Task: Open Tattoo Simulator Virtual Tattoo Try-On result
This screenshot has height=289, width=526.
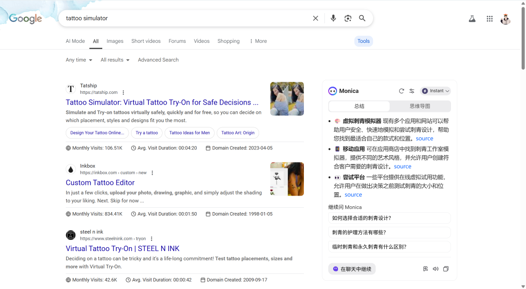Action: click(162, 102)
